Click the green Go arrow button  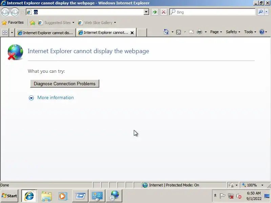(x=155, y=12)
